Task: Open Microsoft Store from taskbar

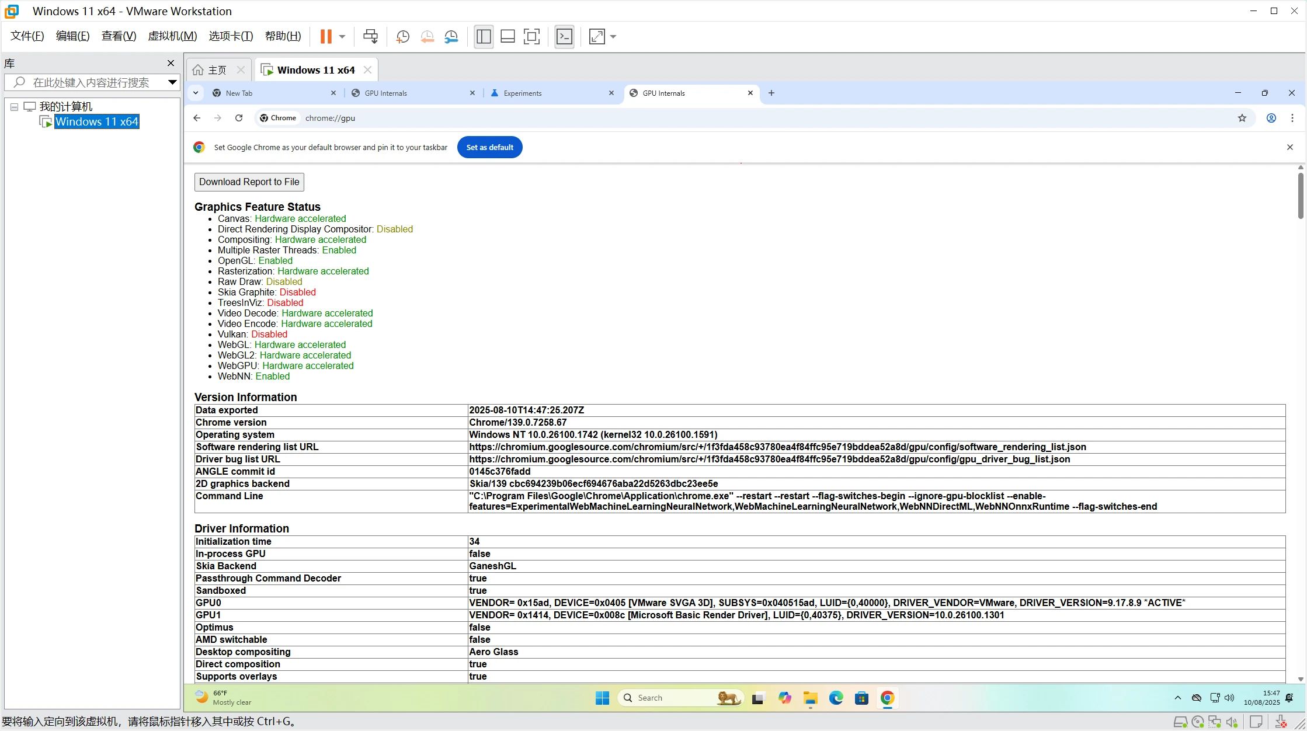Action: tap(861, 698)
